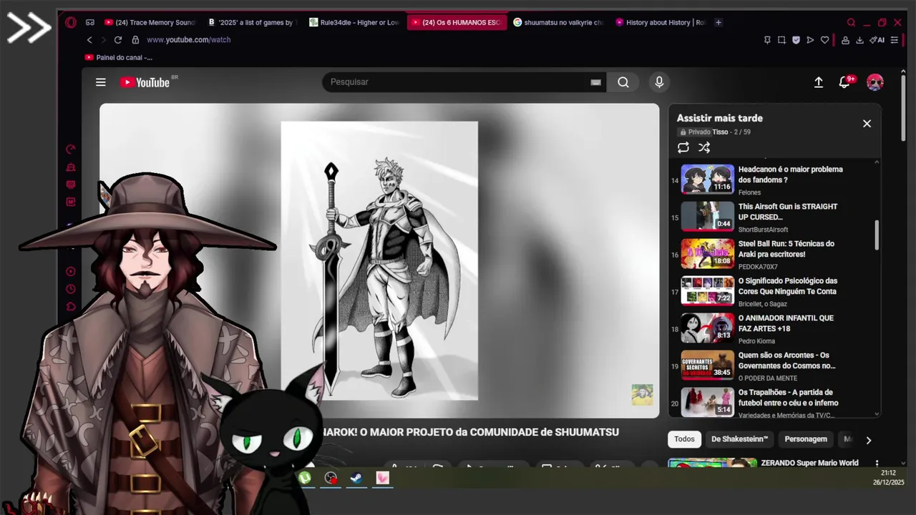
Task: Open Opera sidebar extensions cube icon
Action: click(70, 307)
